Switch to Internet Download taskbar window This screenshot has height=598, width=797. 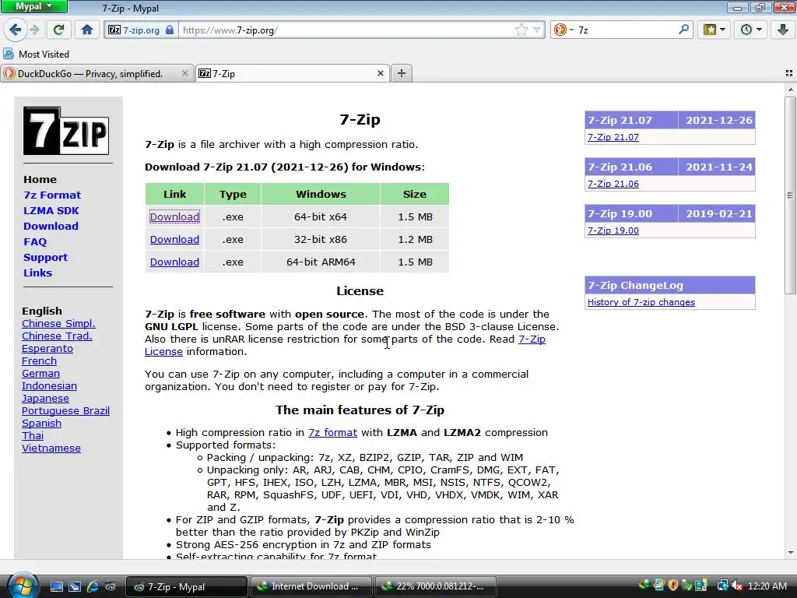coord(310,586)
